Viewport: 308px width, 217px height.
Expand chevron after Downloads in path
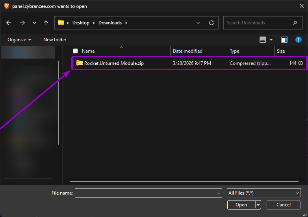tap(126, 23)
